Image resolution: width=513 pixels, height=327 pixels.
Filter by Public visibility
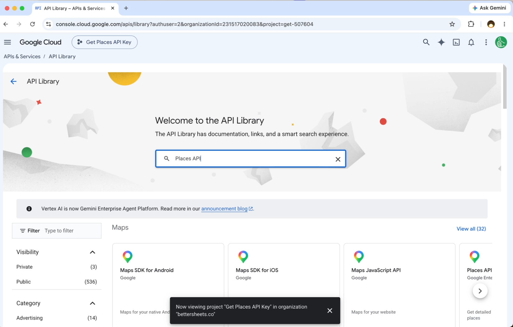[x=57, y=282]
